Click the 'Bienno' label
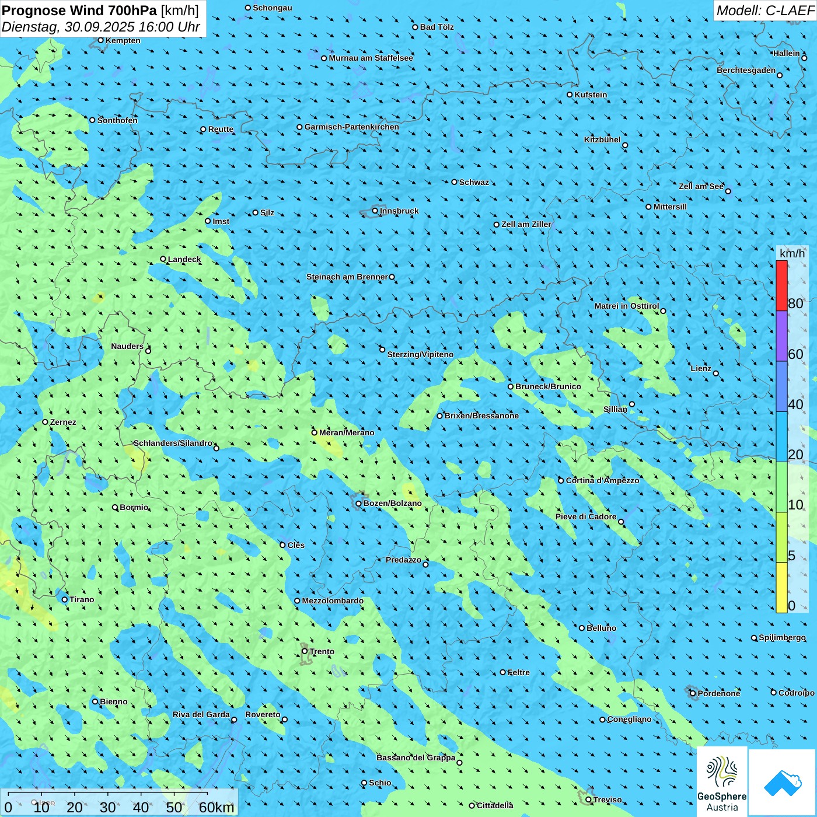 [113, 701]
